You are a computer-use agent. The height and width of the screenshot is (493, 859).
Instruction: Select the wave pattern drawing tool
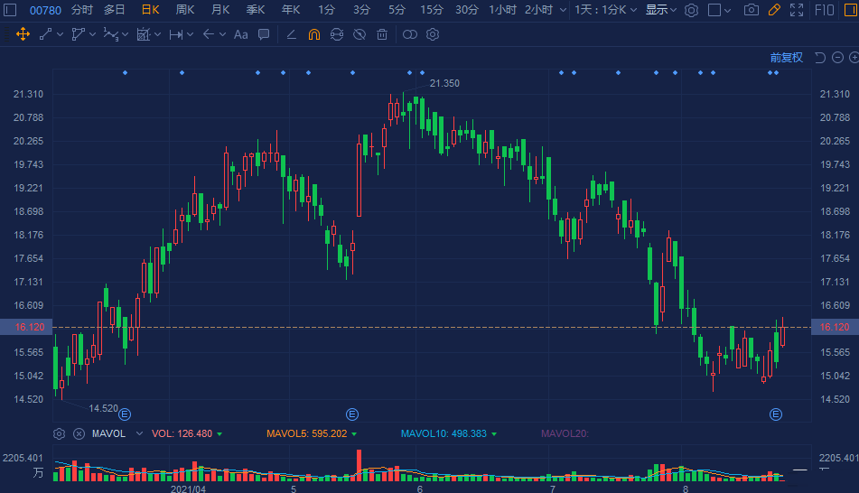pos(111,34)
